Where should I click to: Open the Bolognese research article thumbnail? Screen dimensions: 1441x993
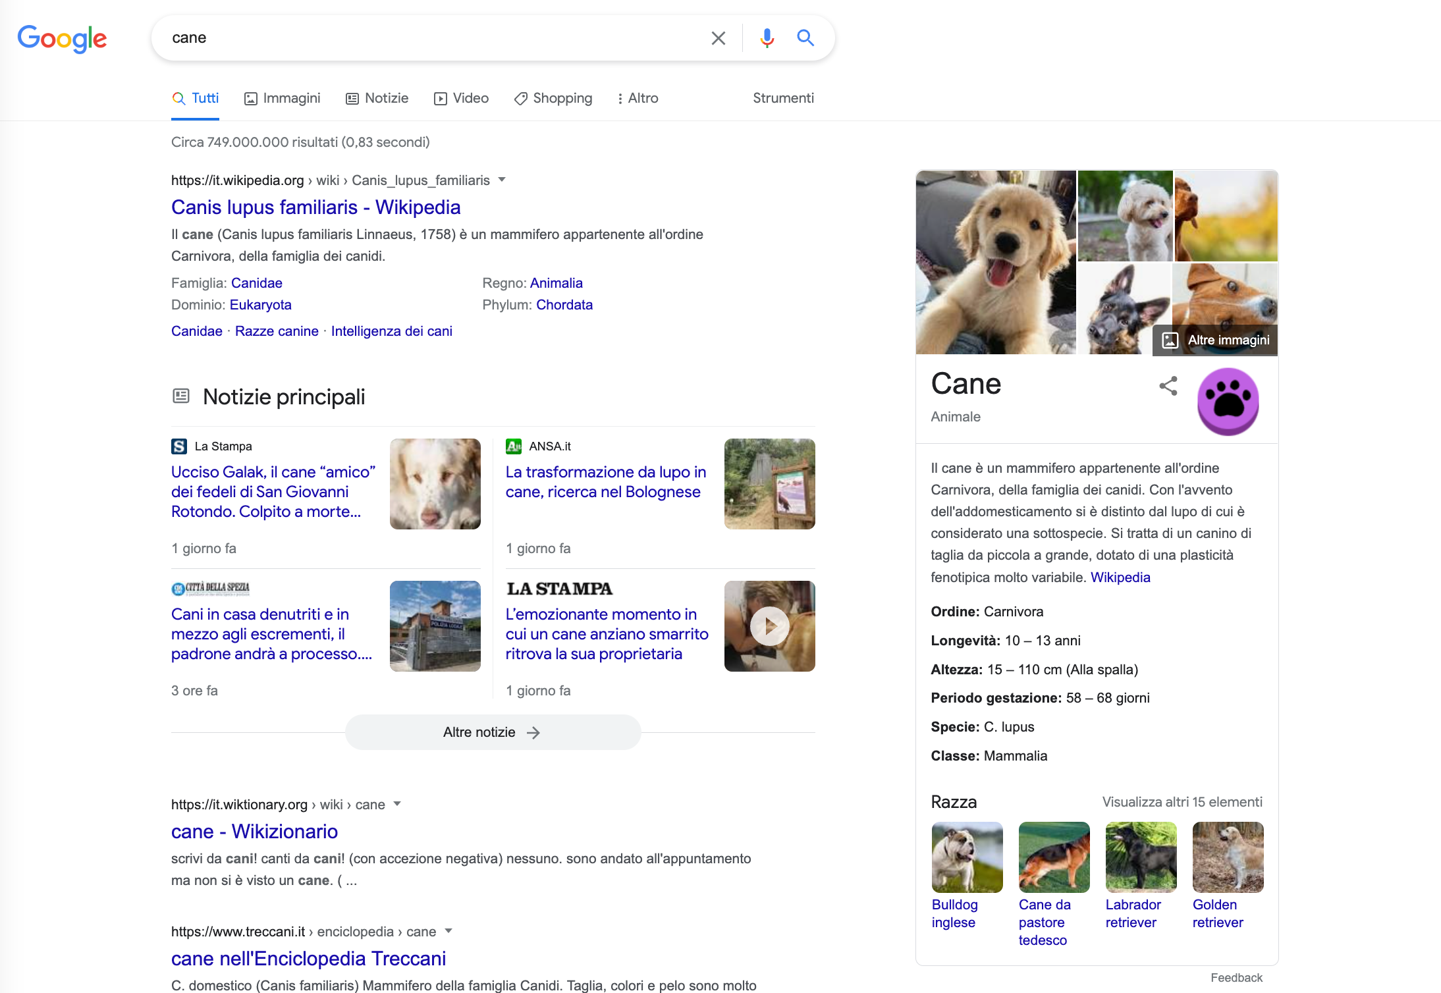click(x=770, y=484)
